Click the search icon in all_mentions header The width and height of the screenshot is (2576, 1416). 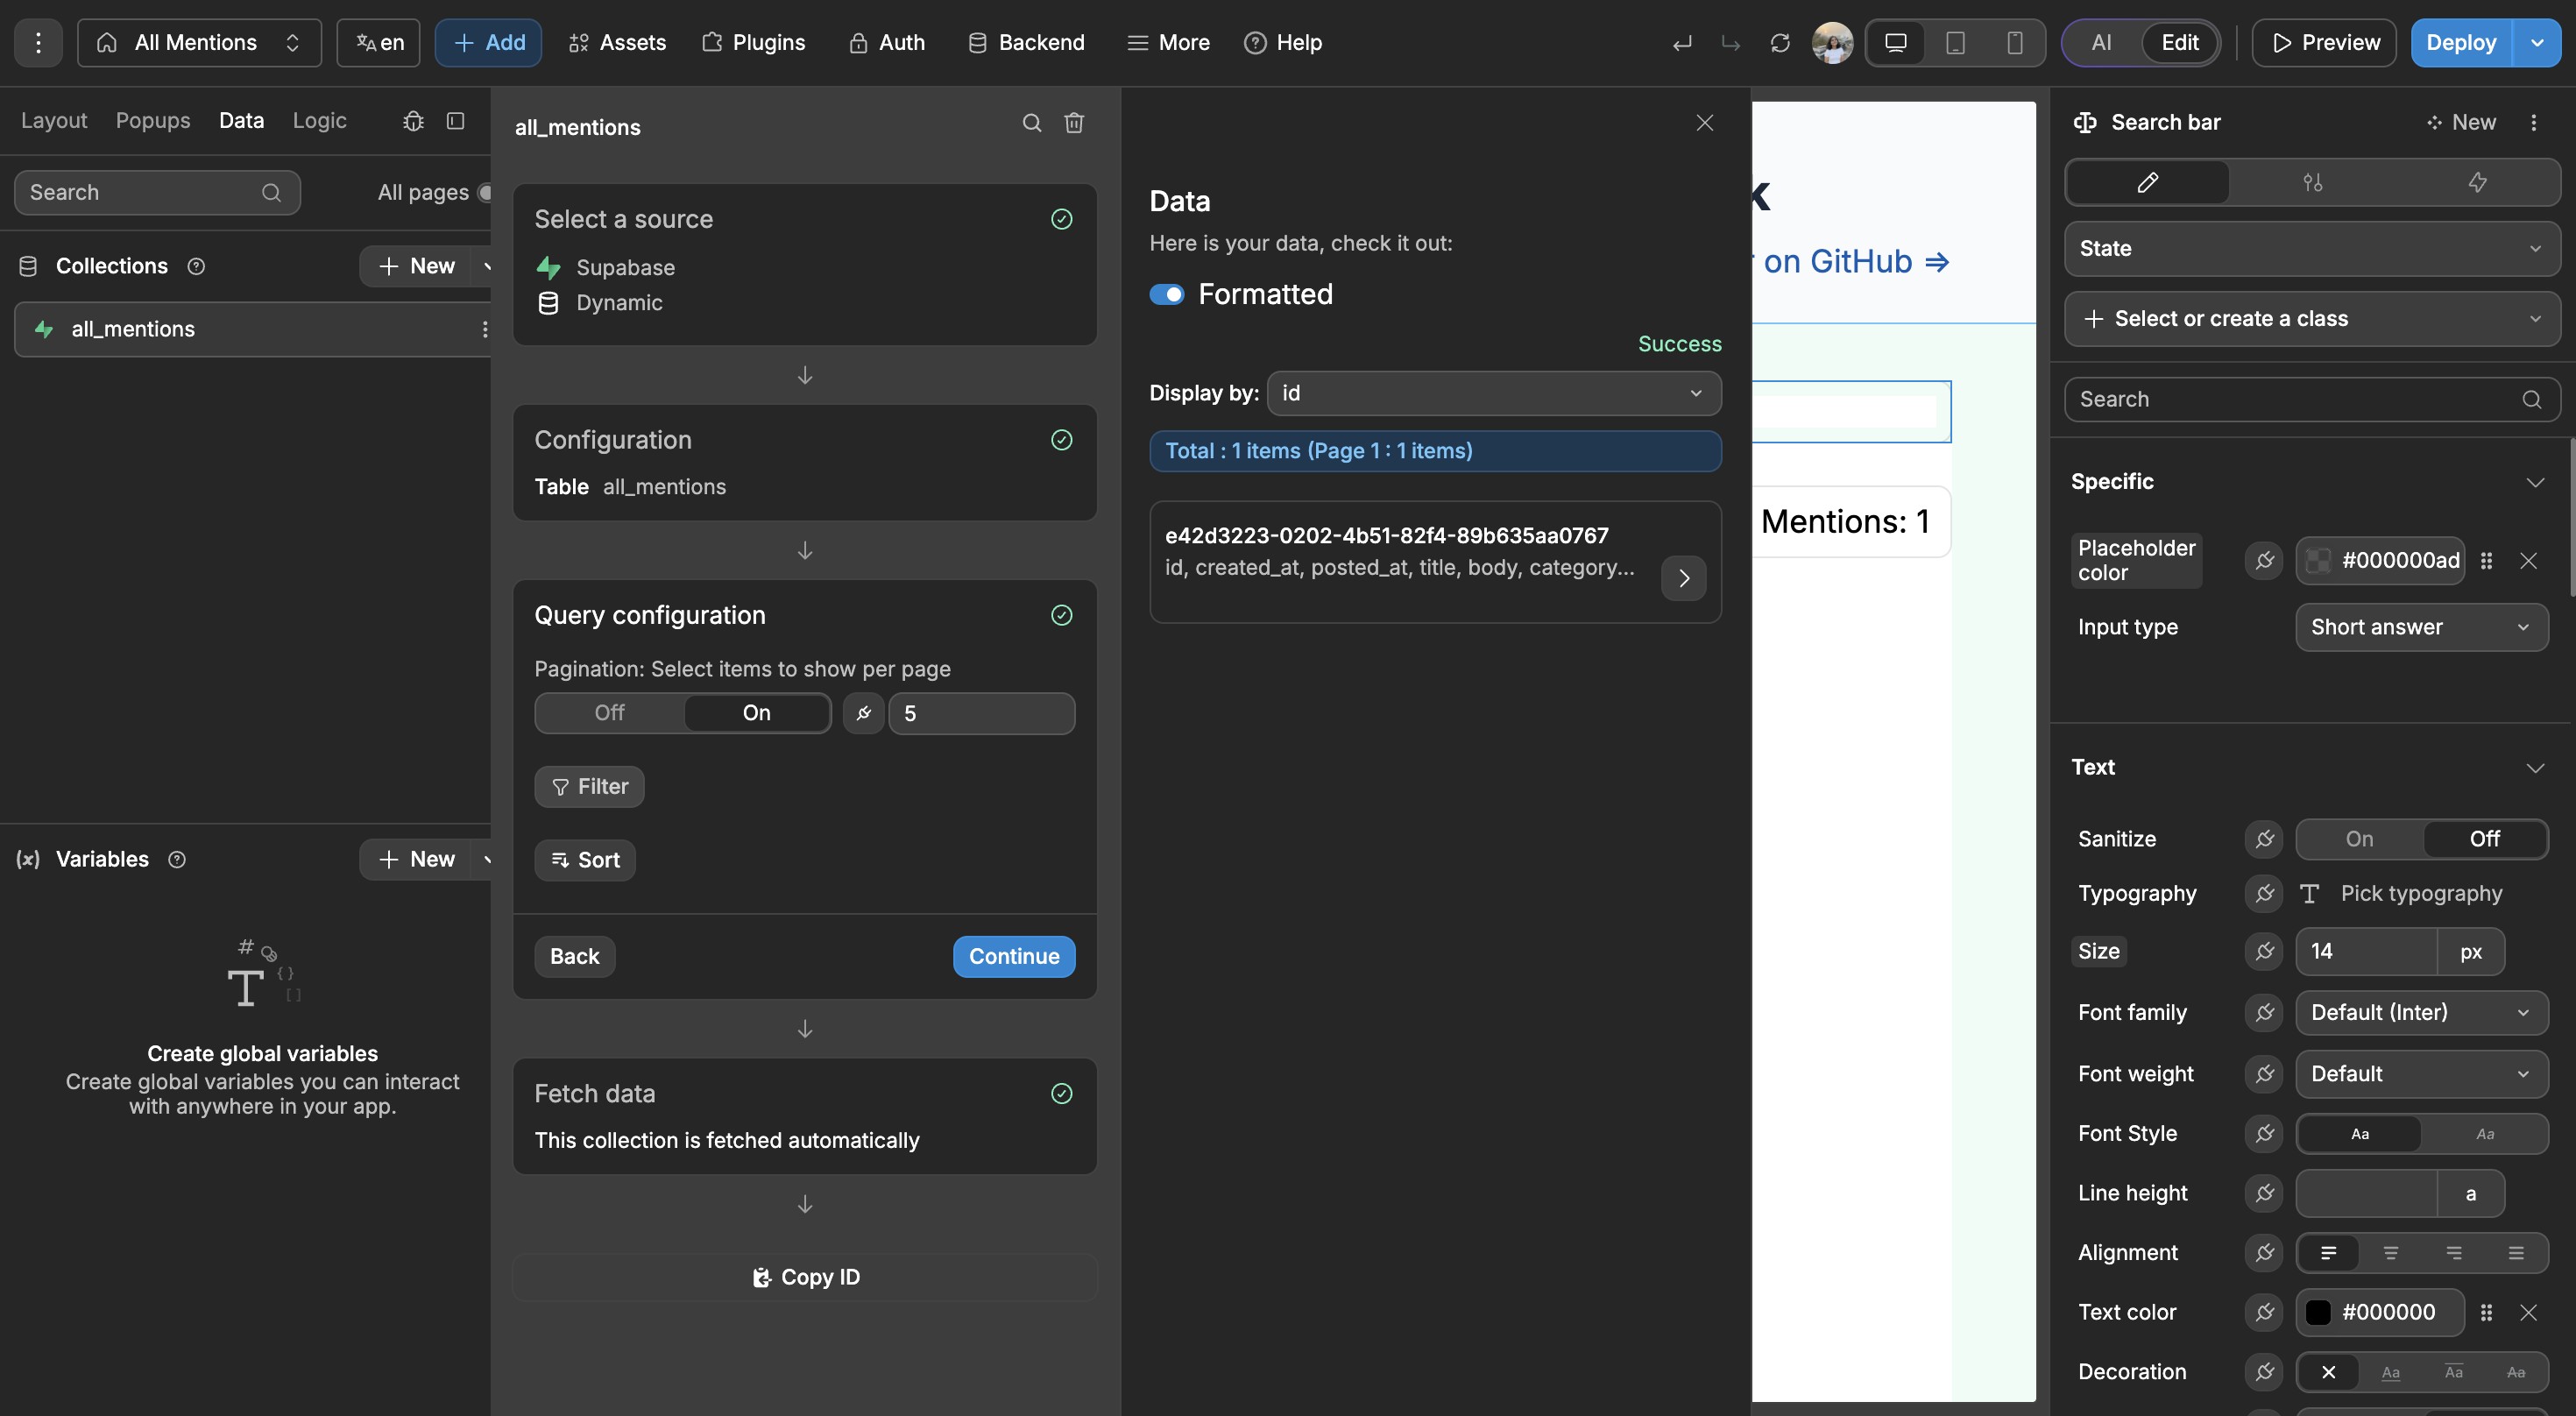coord(1031,123)
